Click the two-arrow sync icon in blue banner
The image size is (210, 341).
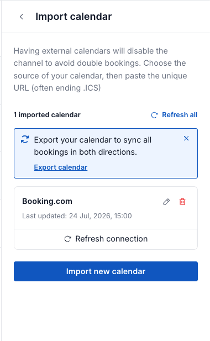[x=25, y=139]
